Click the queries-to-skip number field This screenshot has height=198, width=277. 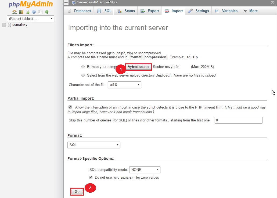pyautogui.click(x=238, y=120)
